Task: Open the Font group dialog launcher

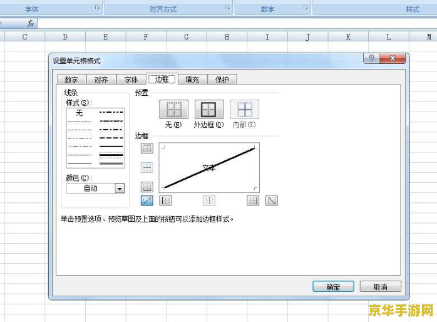Action: click(97, 8)
